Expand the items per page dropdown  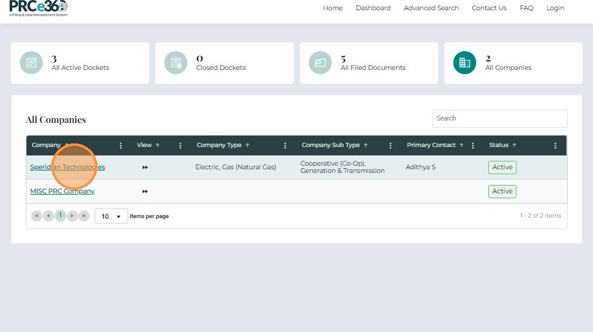[x=111, y=216]
